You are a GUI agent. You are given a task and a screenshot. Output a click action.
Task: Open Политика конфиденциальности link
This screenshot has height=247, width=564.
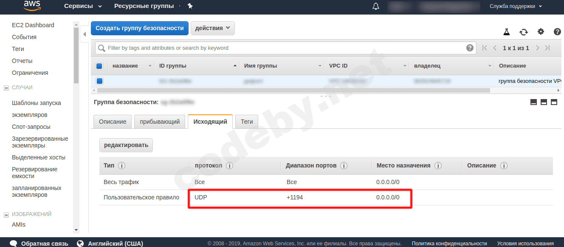449,244
